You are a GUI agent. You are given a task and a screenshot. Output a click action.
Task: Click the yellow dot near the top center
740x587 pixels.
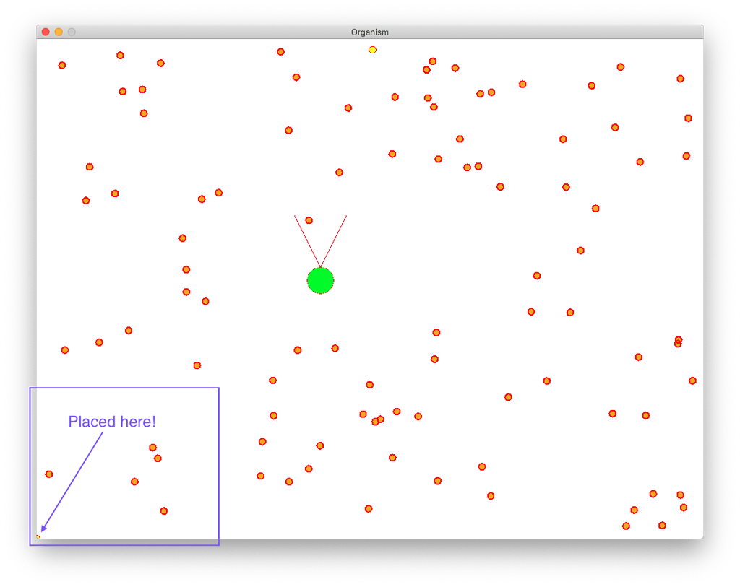pos(372,50)
